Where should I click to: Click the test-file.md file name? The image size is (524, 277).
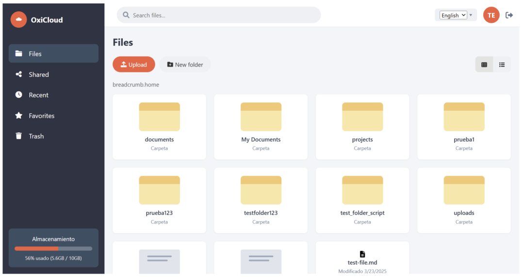tap(362, 262)
